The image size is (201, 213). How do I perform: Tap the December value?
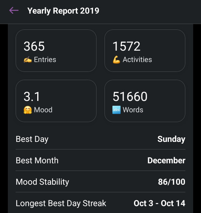click(166, 160)
